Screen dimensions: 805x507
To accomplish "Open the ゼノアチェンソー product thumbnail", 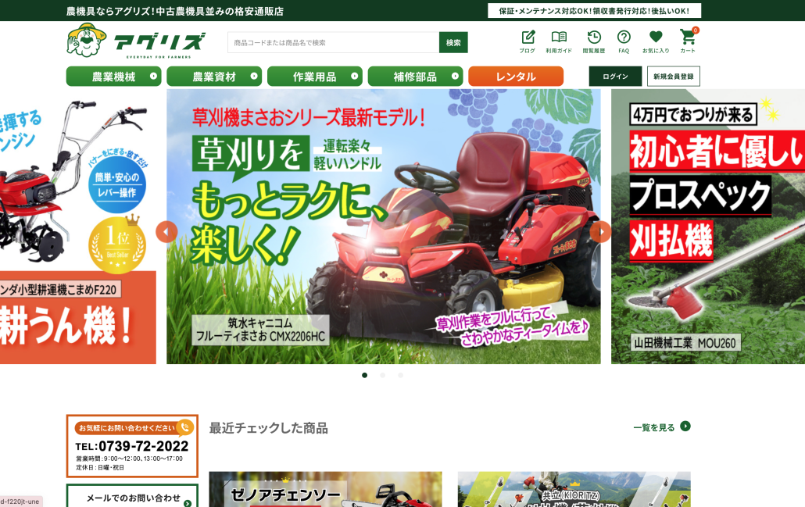I will point(325,490).
